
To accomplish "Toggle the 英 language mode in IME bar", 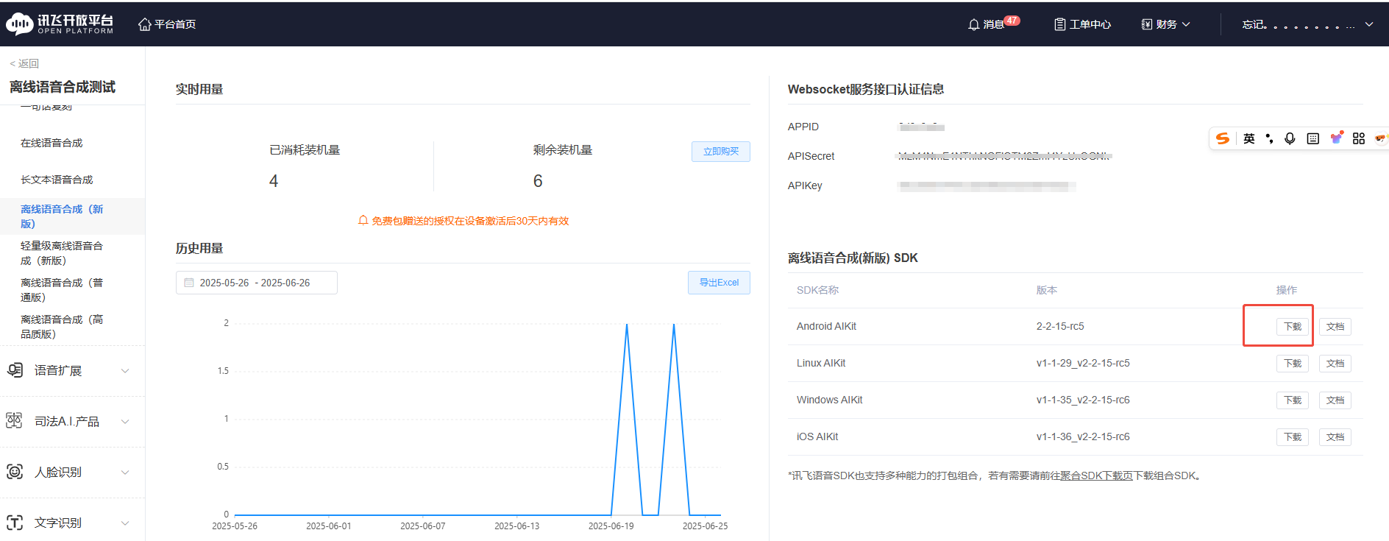I will 1249,138.
